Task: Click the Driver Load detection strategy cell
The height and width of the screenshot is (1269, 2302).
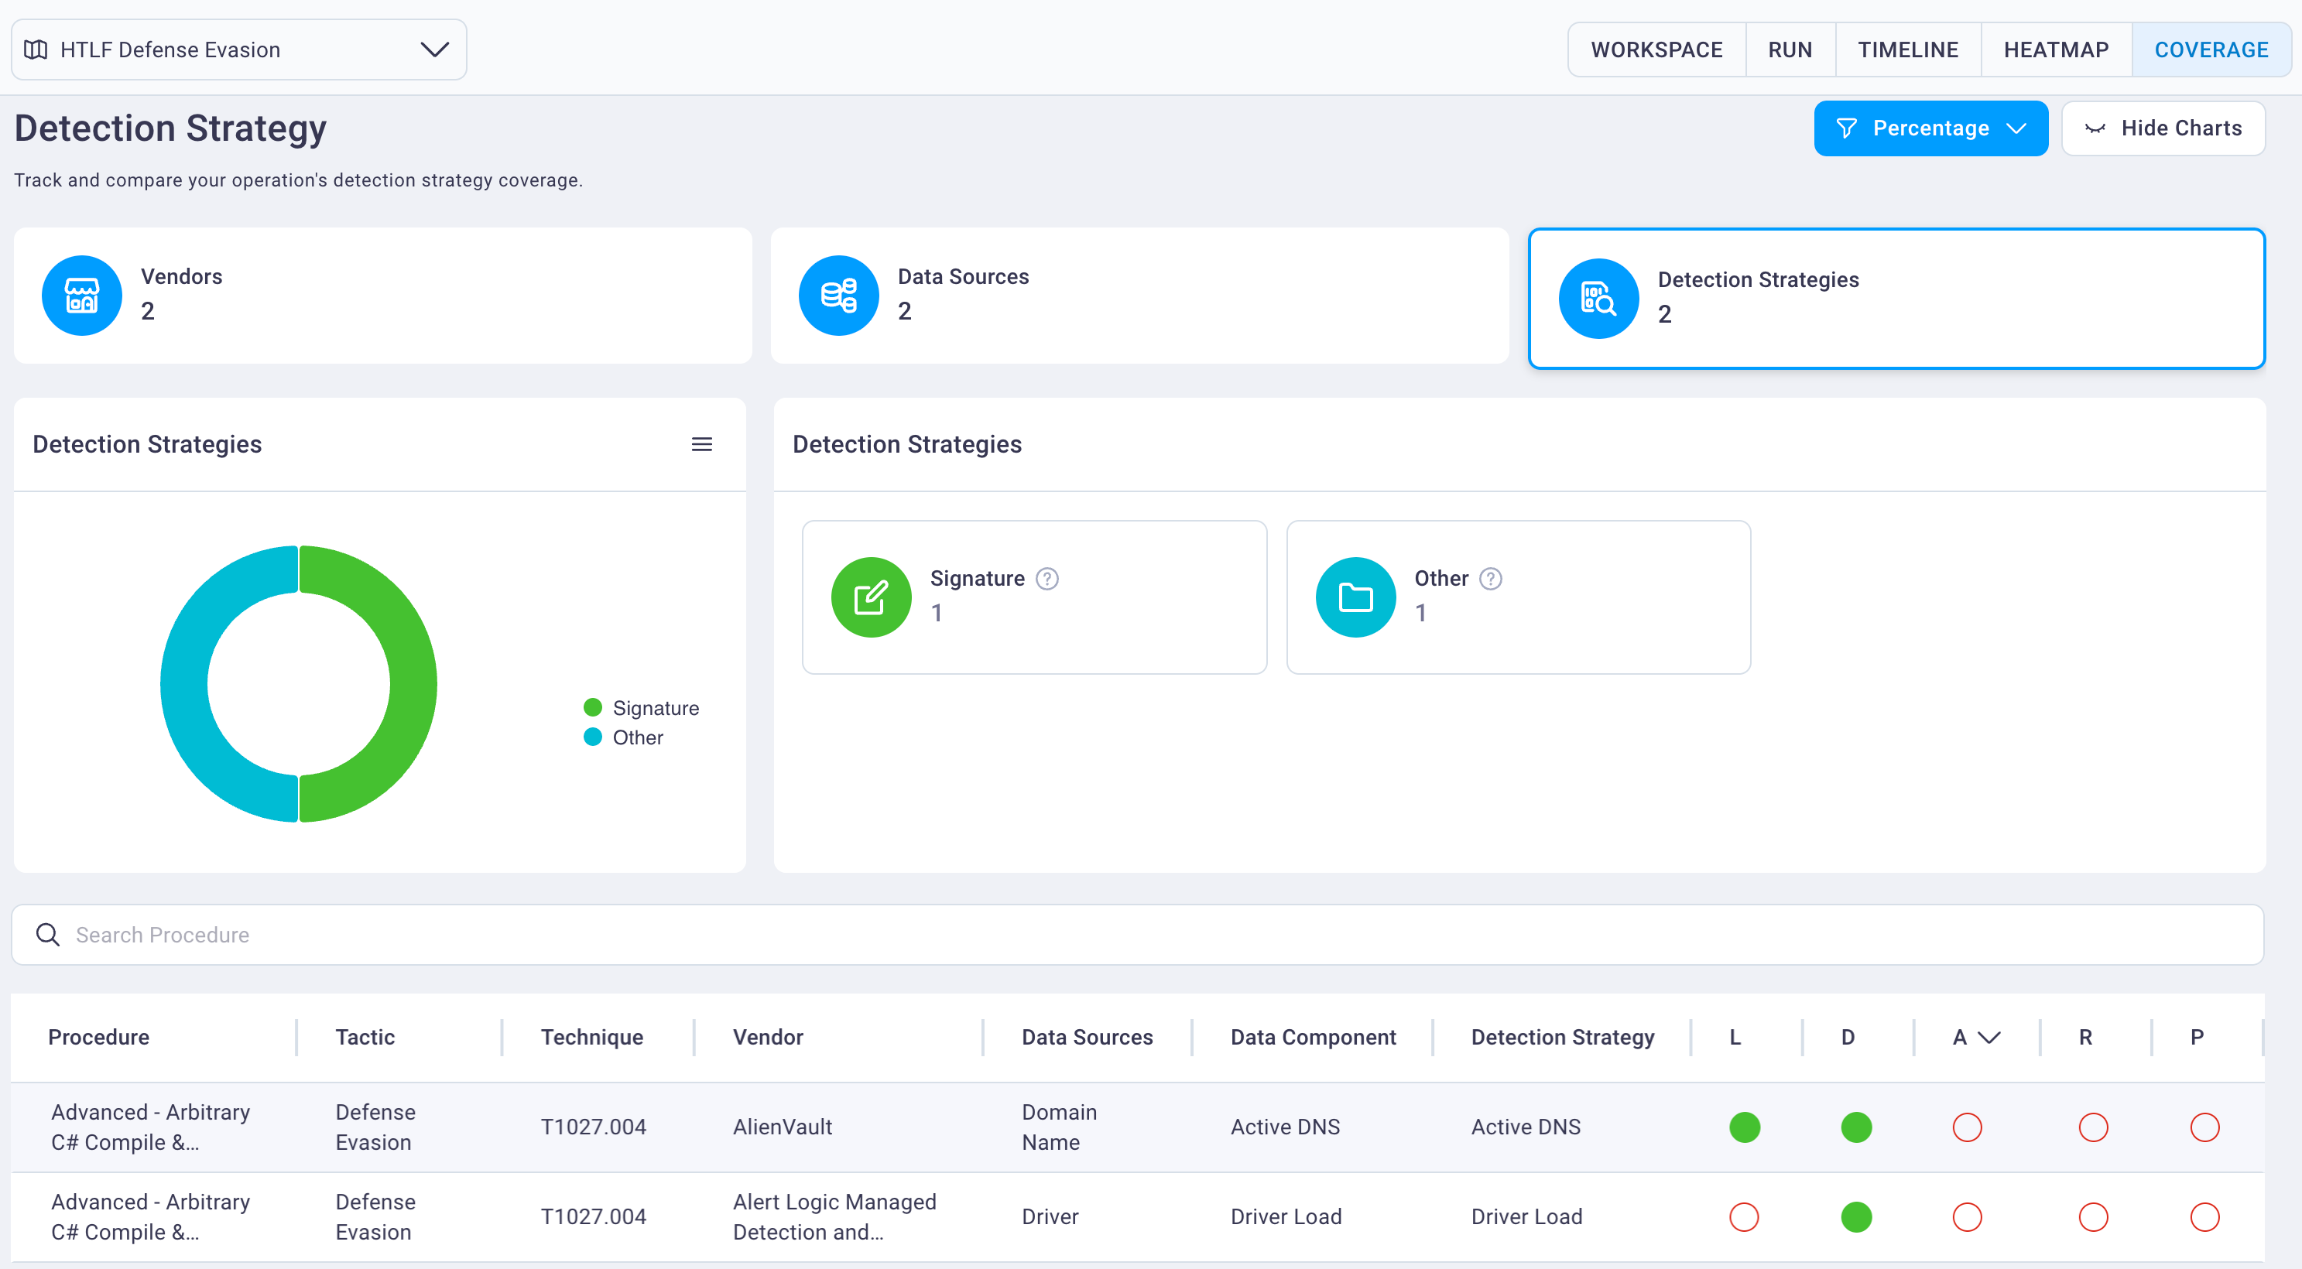Action: [1526, 1216]
